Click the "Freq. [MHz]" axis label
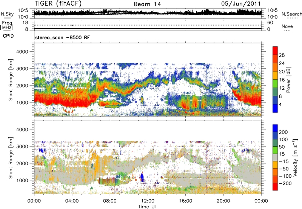The width and height of the screenshot is (302, 209). point(7,26)
